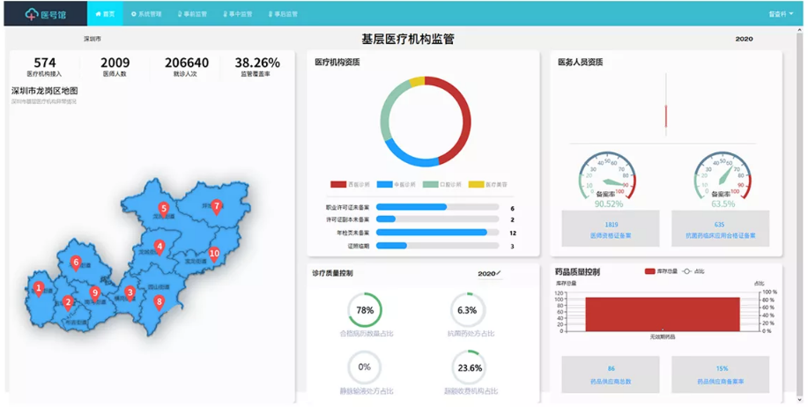Click the 医号馆 cloud logo
Viewport: 808px width, 407px height.
(45, 14)
